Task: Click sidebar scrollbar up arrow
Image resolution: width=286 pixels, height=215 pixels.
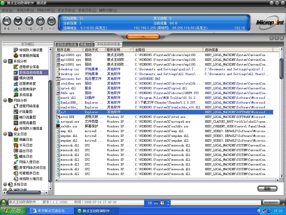Action: pos(50,49)
